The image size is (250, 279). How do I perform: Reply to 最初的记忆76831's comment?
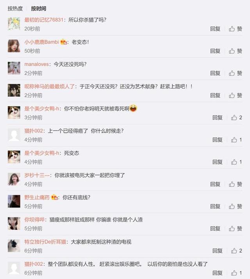tap(215, 29)
